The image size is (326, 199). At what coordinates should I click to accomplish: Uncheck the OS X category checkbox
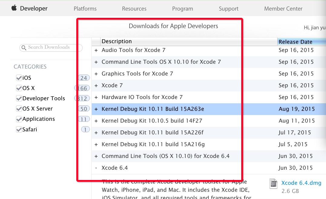(19, 88)
